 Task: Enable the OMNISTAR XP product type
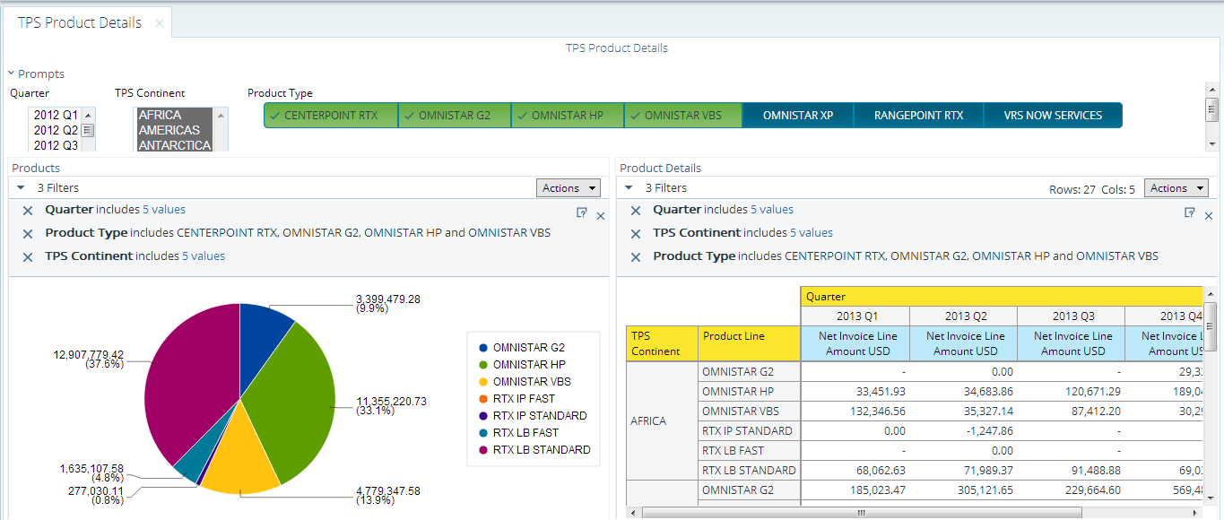[798, 116]
